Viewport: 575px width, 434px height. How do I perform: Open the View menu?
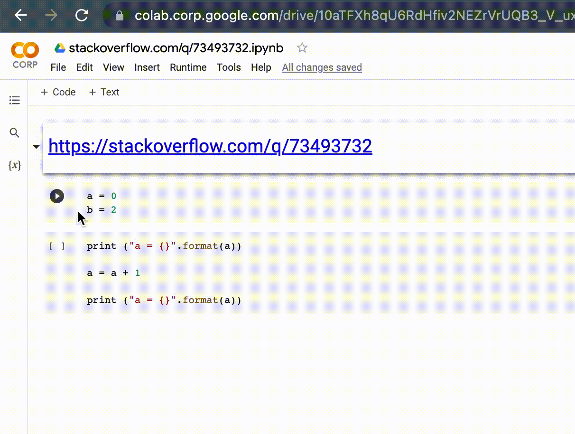pyautogui.click(x=114, y=67)
